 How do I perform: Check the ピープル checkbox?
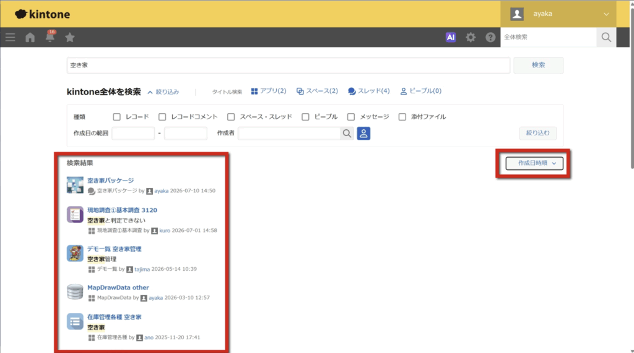[x=305, y=117]
